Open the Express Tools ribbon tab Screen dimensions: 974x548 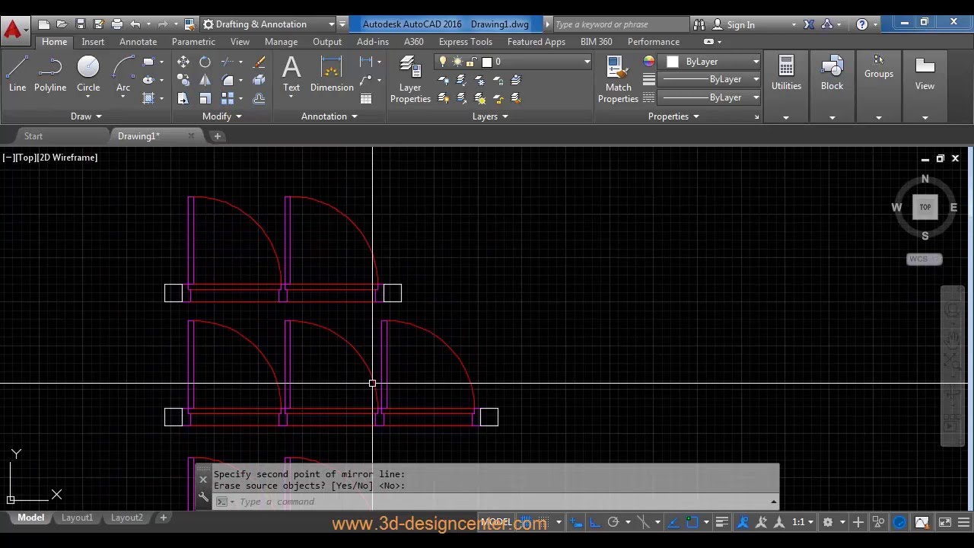point(465,42)
